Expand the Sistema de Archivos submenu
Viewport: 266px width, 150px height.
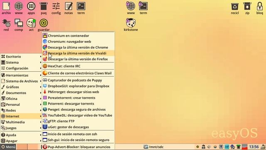(21, 81)
